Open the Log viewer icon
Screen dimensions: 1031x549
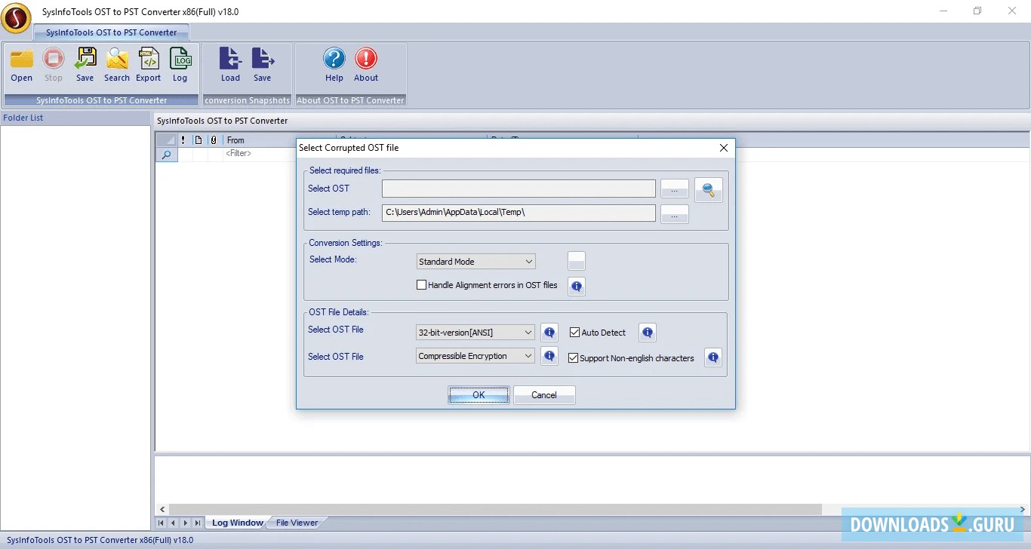[x=180, y=64]
